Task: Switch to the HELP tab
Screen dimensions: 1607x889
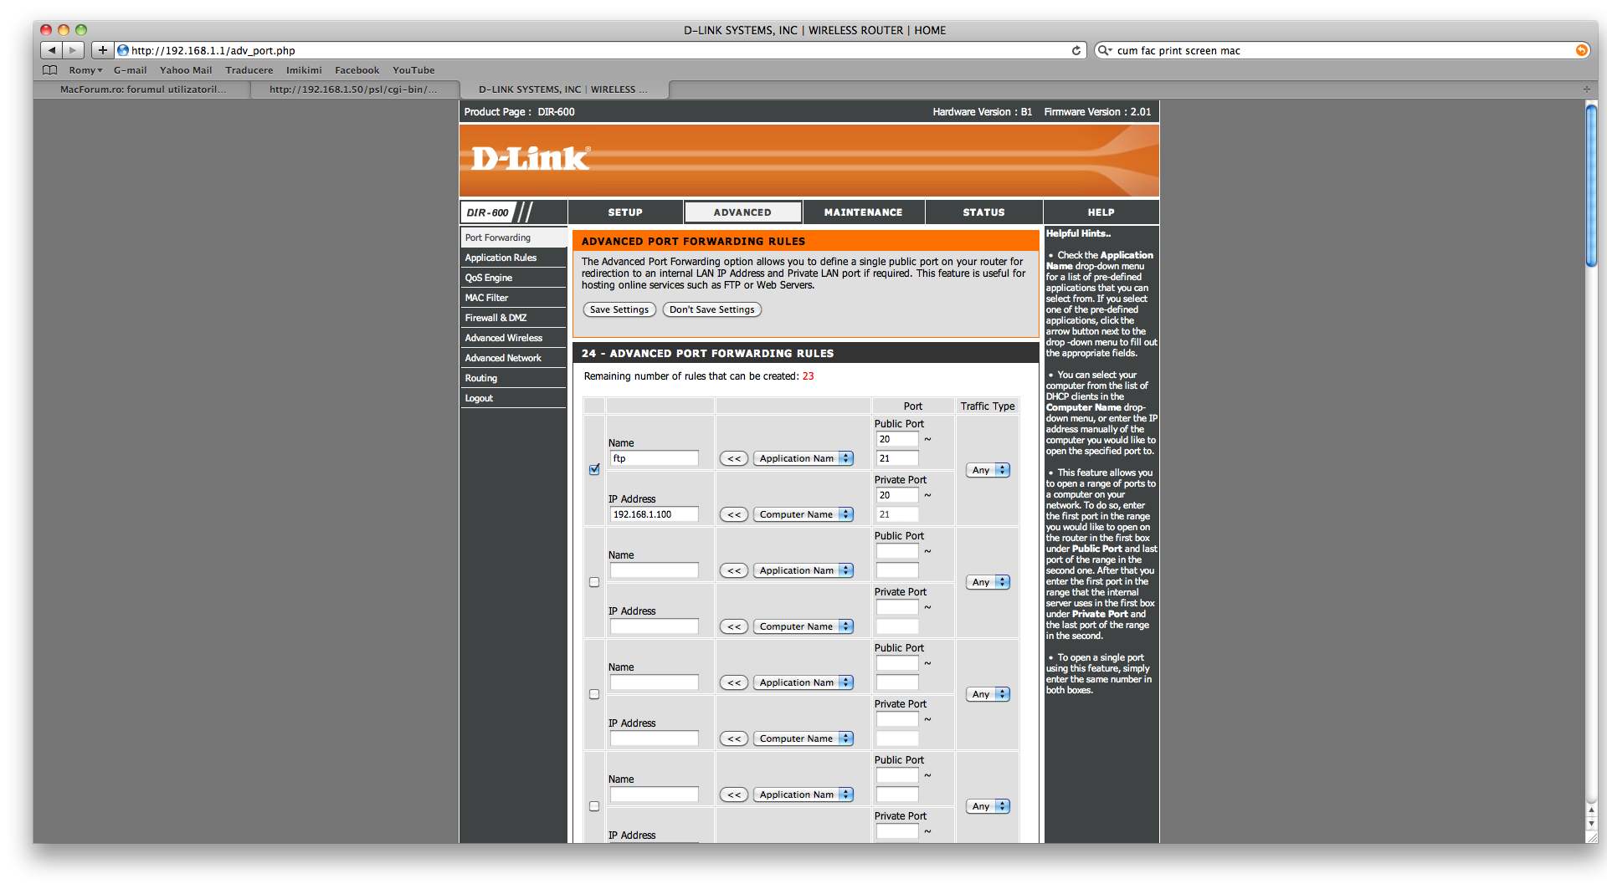Action: [x=1101, y=212]
